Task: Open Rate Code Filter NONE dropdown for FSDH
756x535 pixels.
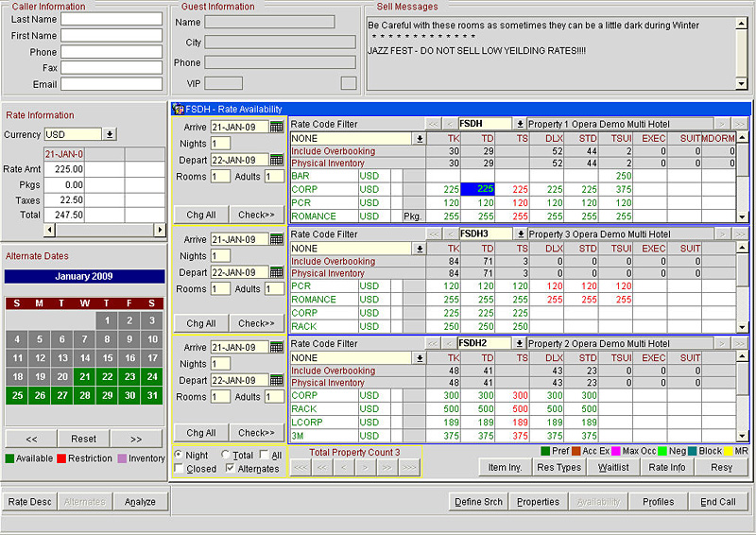Action: (x=420, y=139)
